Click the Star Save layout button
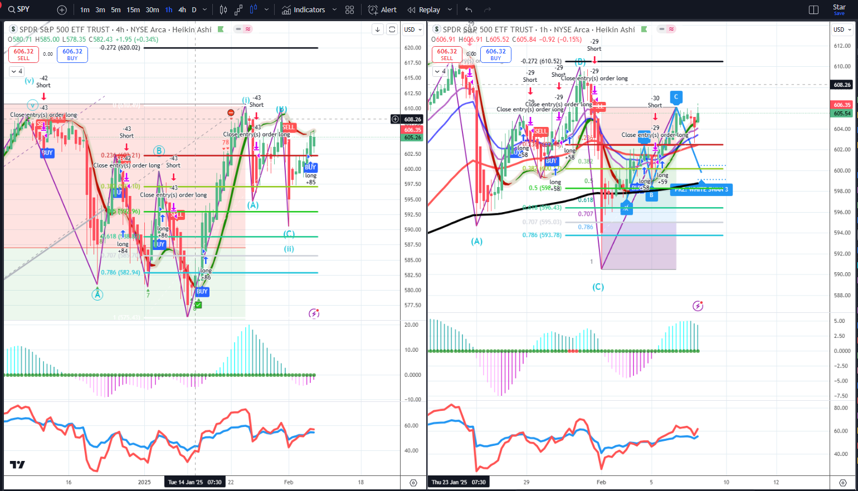This screenshot has height=491, width=858. click(x=839, y=9)
